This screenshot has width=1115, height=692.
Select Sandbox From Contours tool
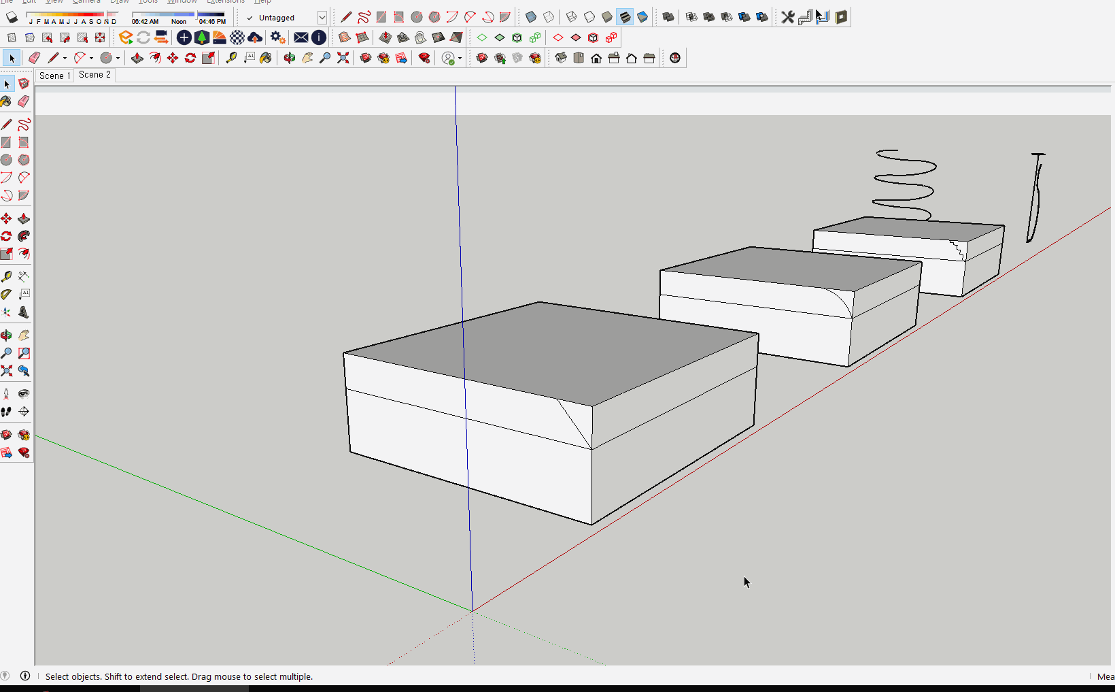(345, 37)
